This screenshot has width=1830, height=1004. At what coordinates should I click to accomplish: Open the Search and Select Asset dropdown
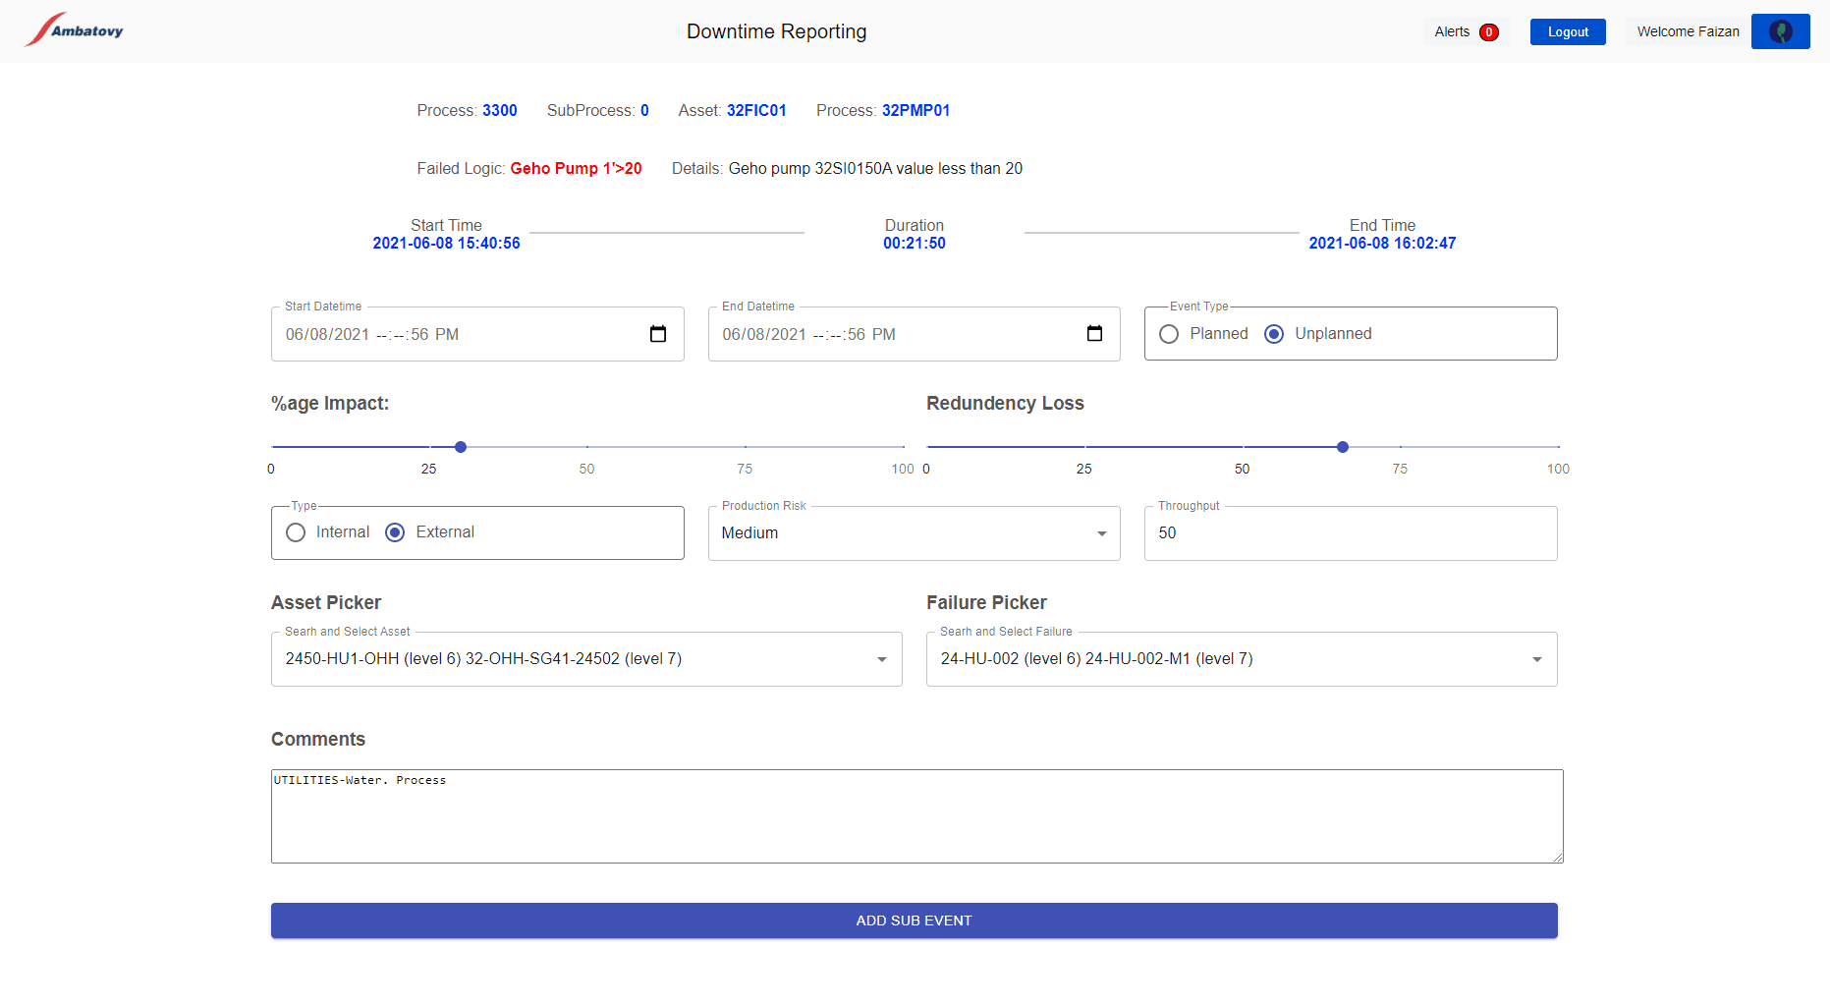881,659
